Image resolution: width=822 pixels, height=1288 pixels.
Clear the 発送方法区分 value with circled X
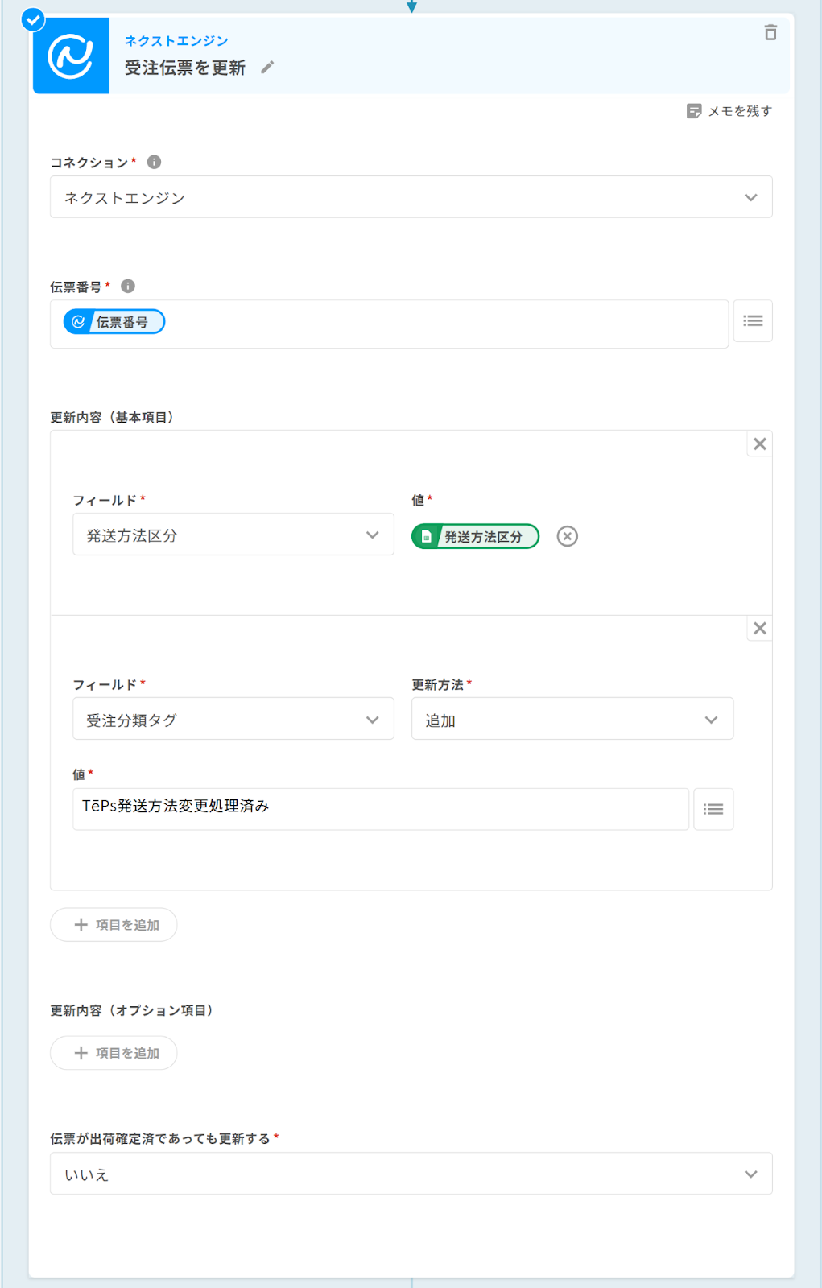pos(568,536)
